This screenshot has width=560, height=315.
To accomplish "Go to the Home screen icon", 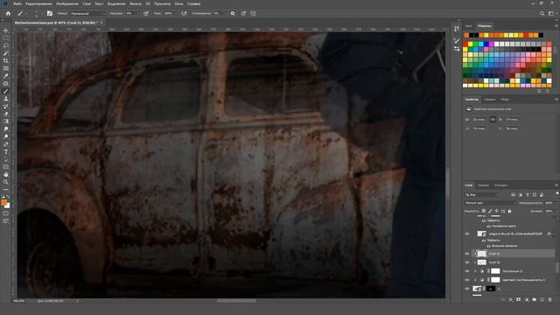I will click(8, 13).
